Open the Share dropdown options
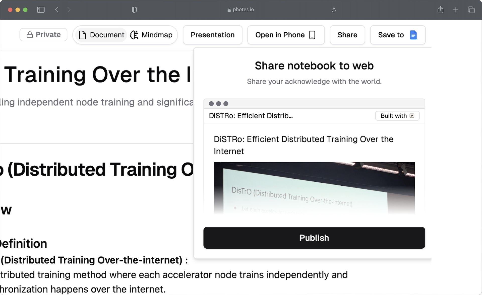The width and height of the screenshot is (482, 295). [347, 35]
